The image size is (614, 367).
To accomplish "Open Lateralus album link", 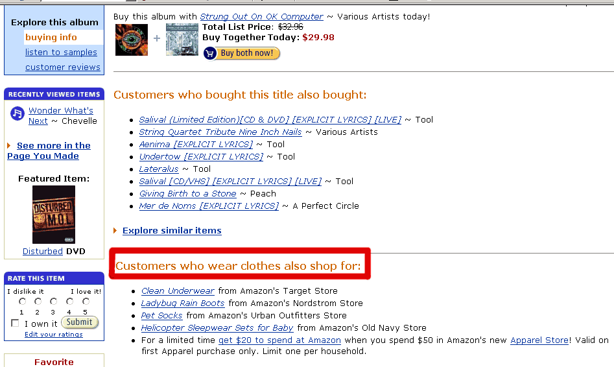I will pyautogui.click(x=159, y=169).
